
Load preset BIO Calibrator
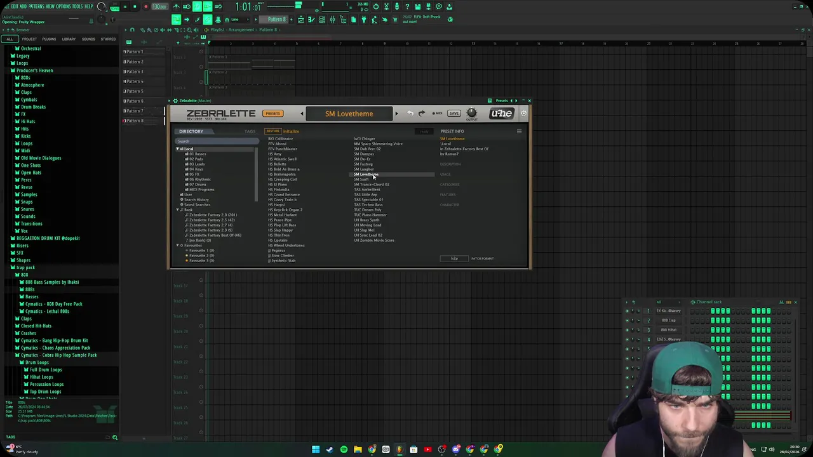[x=280, y=139]
